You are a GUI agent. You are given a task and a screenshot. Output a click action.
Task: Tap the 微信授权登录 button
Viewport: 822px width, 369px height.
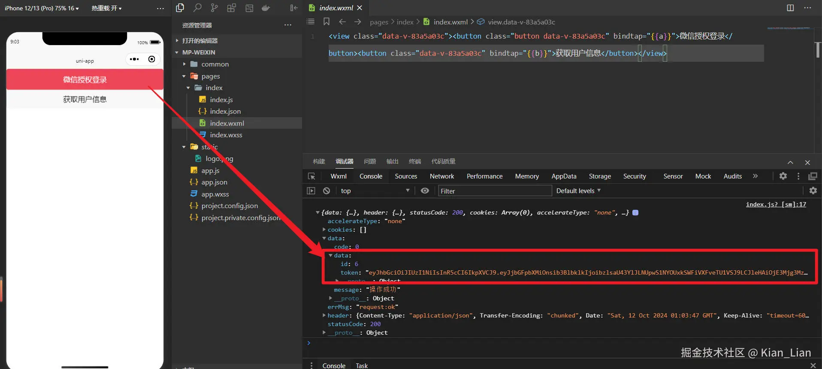85,79
